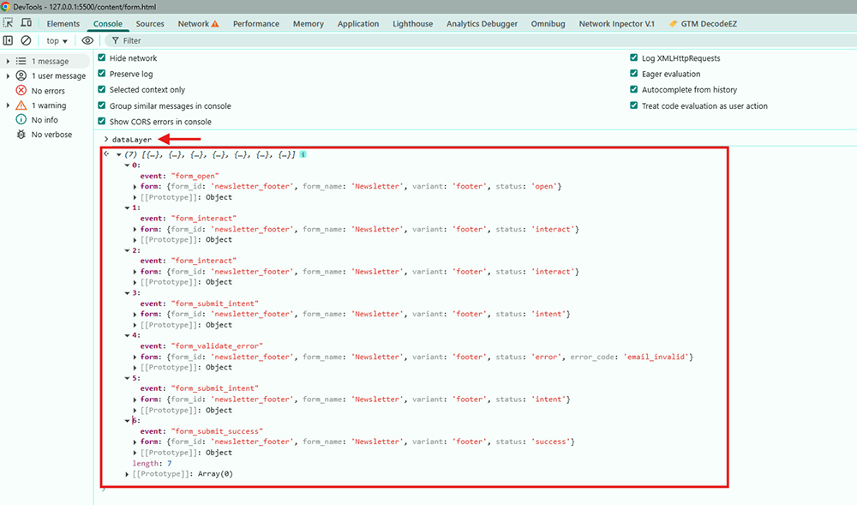
Task: Click the user icon beside 1 user message
Action: 21,75
